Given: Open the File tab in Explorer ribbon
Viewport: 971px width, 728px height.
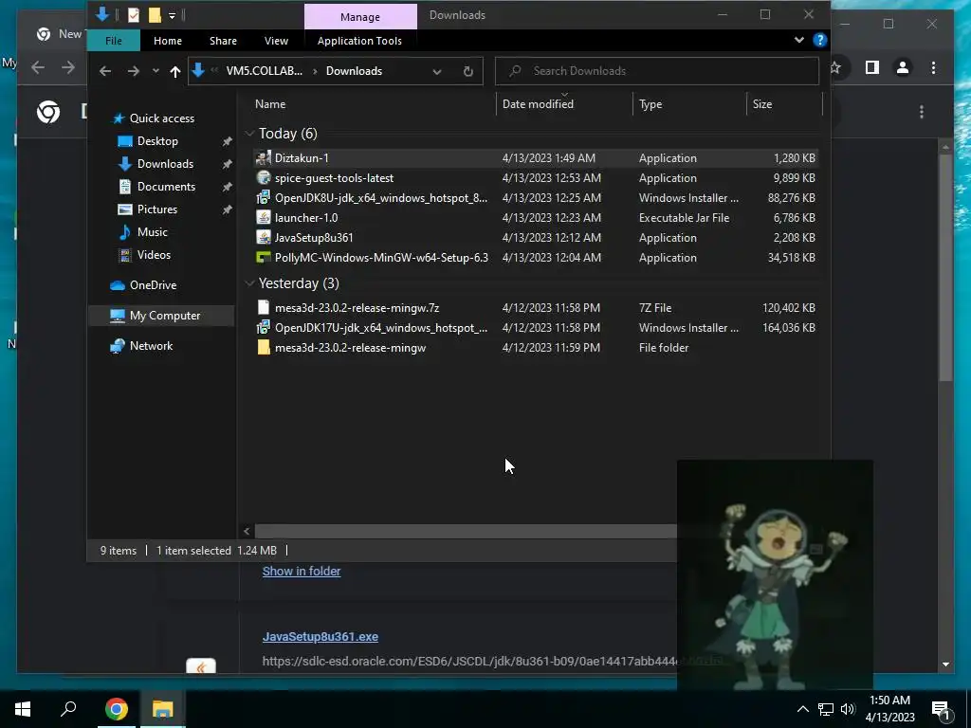Looking at the screenshot, I should (114, 41).
